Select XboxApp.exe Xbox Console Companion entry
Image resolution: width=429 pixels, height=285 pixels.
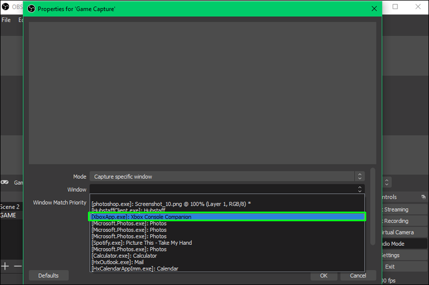pyautogui.click(x=227, y=216)
